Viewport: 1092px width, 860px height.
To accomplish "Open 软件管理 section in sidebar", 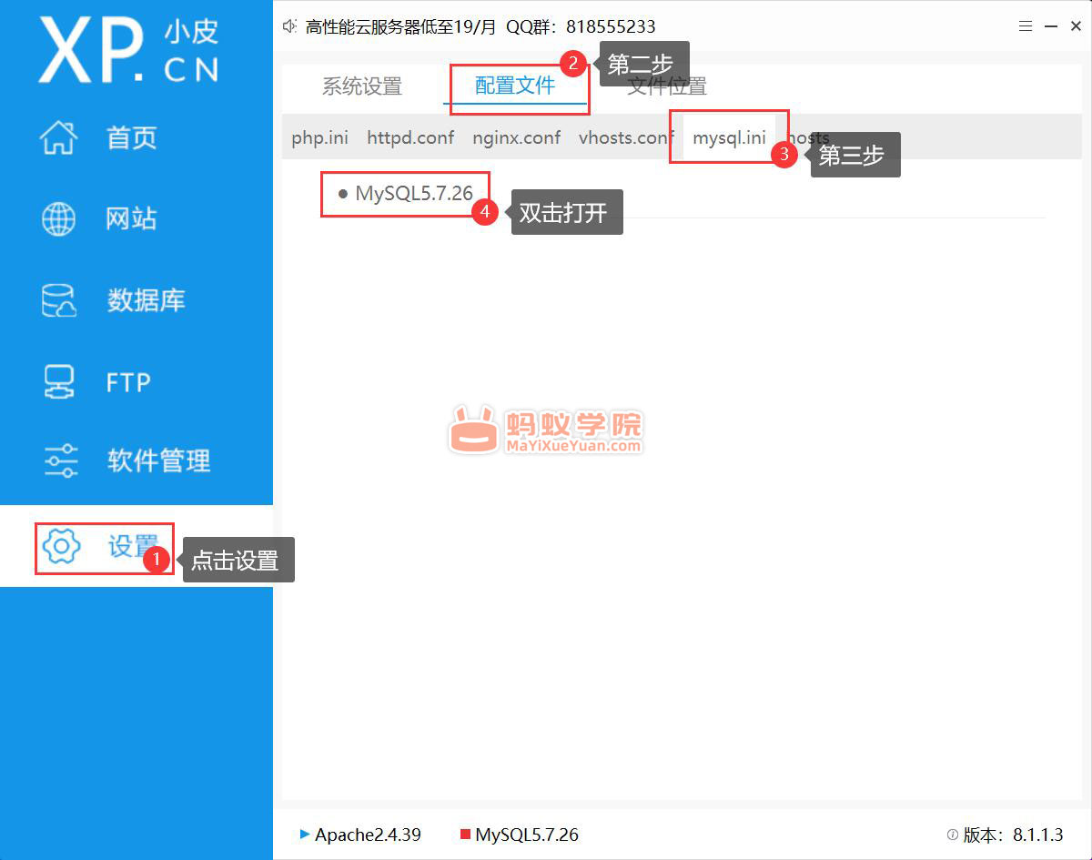I will pos(158,460).
